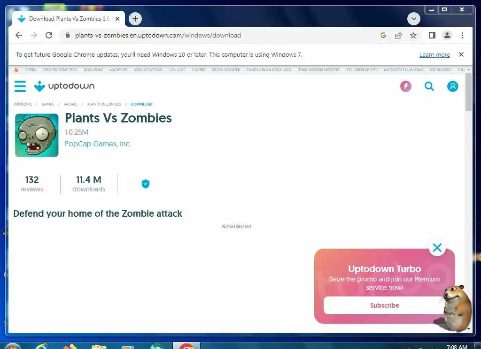Open the ROGUELIKE trending link
This screenshot has width=481, height=349.
93,70
